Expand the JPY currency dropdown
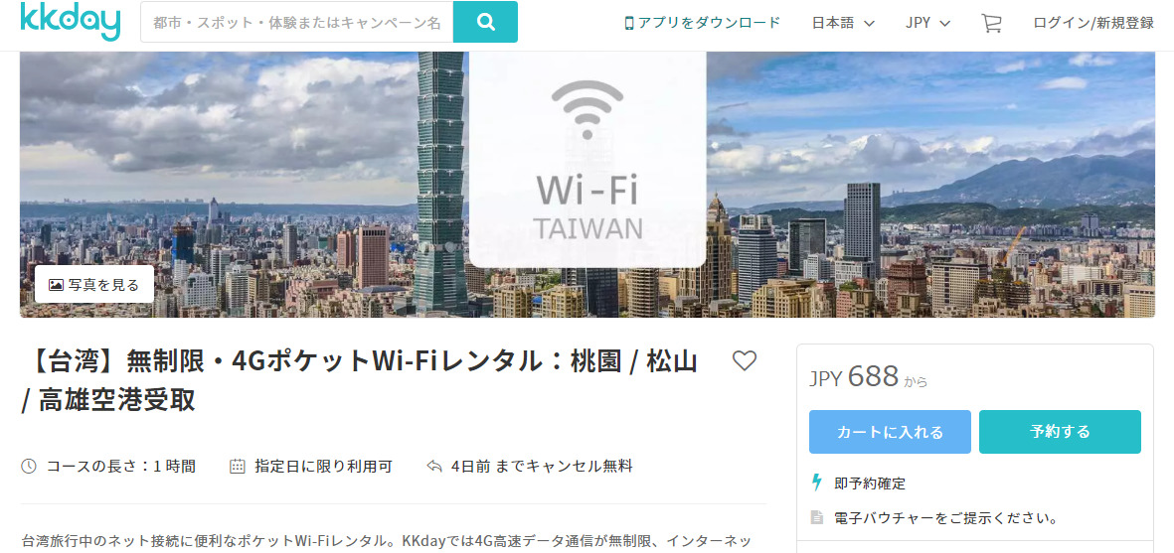1174x553 pixels. click(927, 23)
